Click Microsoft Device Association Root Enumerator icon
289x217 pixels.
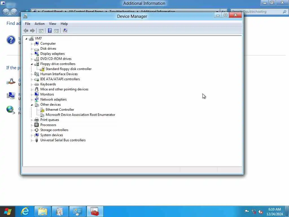tap(42, 115)
